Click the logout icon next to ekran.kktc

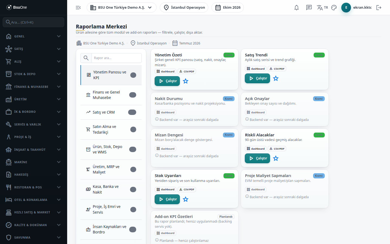tap(379, 8)
